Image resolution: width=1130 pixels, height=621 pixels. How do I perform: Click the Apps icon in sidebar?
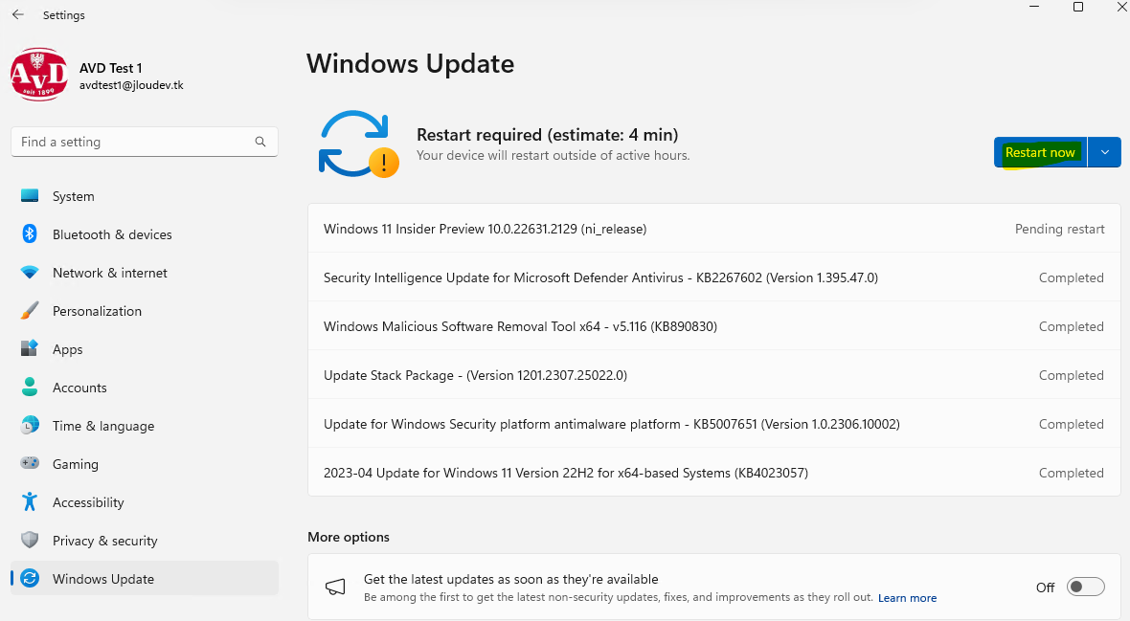pos(30,348)
